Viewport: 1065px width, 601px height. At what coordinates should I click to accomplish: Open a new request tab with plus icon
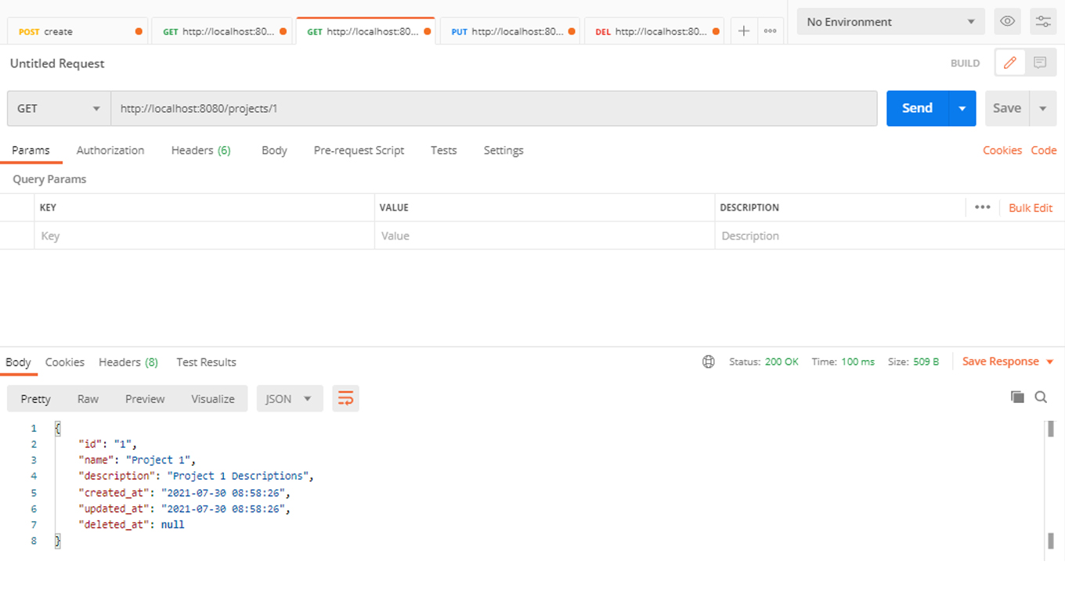743,31
